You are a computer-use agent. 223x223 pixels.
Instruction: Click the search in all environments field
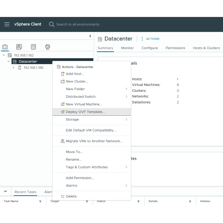(78, 25)
